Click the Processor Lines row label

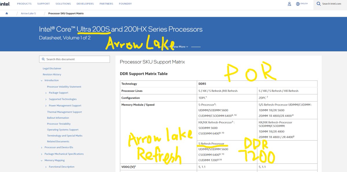[x=132, y=91]
